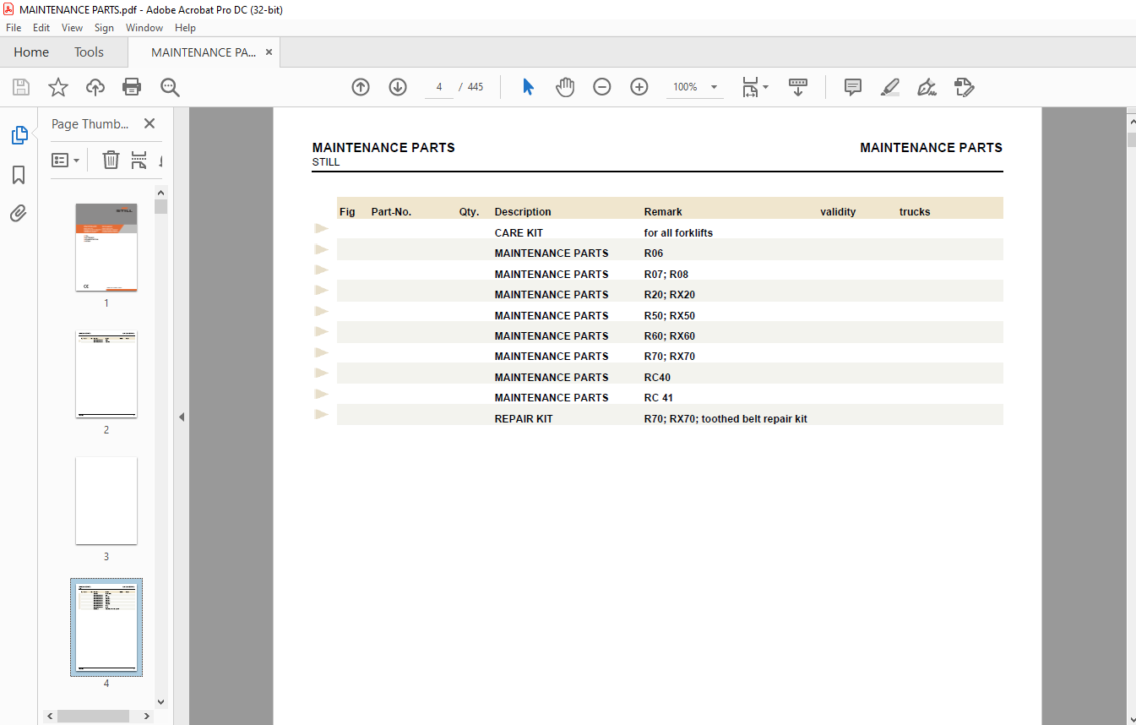This screenshot has height=725, width=1136.
Task: Click the 'validity' column header
Action: 838,211
